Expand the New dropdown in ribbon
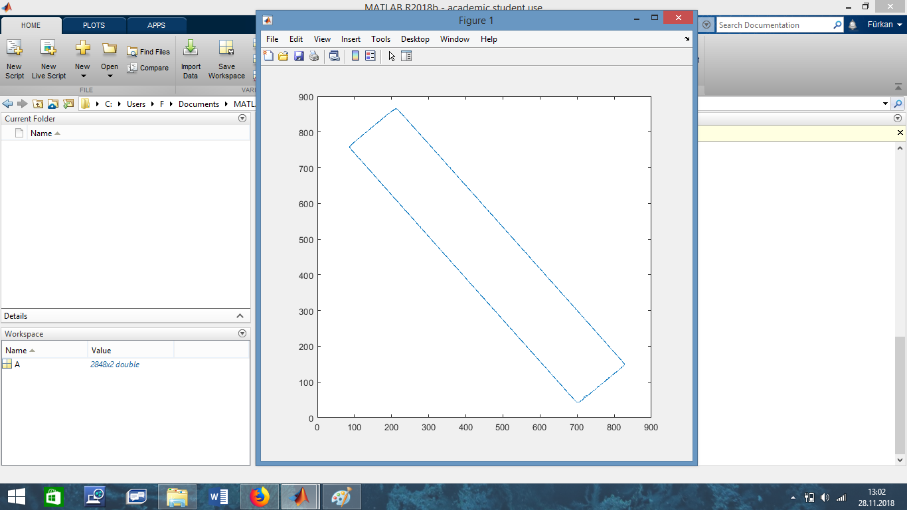Screen dimensions: 907x510 [82, 76]
